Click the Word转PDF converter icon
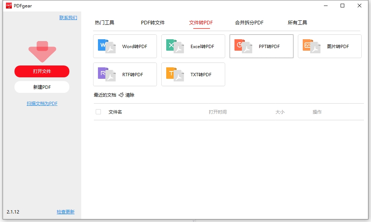The image size is (371, 222). [107, 46]
